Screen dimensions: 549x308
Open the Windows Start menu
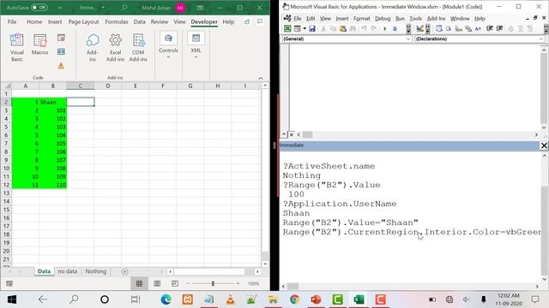point(12,299)
